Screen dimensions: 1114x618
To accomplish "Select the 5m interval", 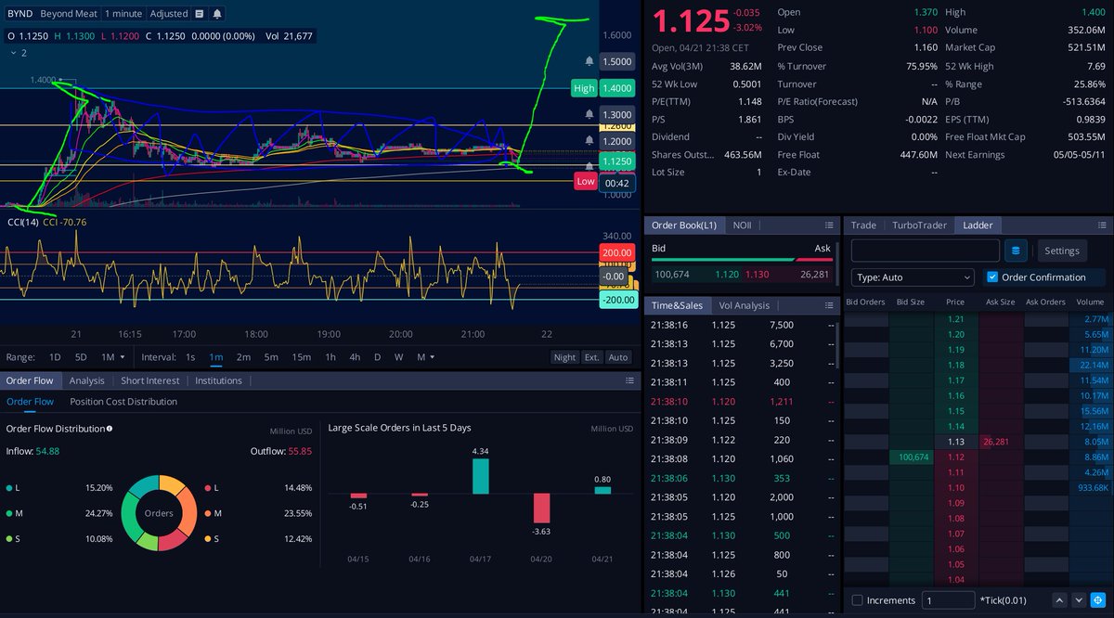I will (x=271, y=357).
